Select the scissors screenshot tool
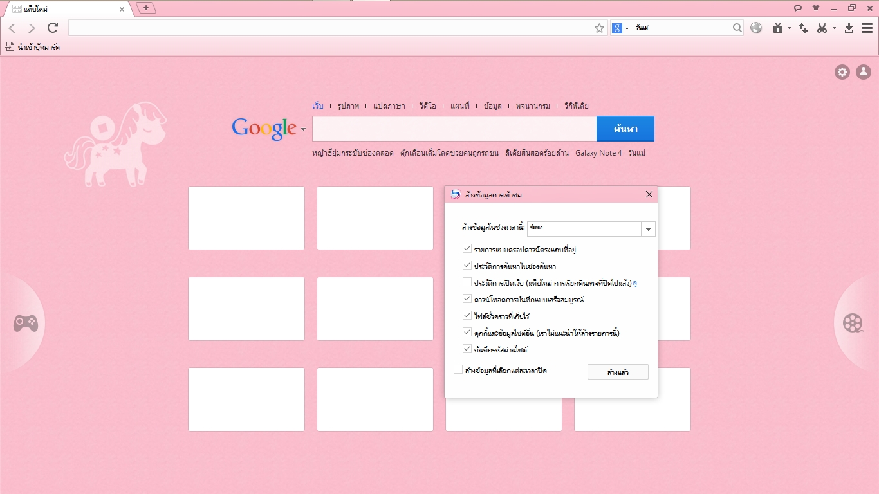Viewport: 879px width, 494px height. point(822,28)
